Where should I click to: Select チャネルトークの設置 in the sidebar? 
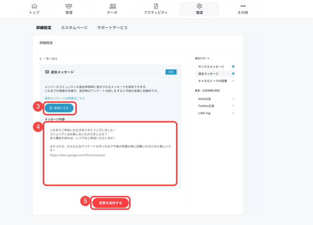pyautogui.click(x=212, y=81)
